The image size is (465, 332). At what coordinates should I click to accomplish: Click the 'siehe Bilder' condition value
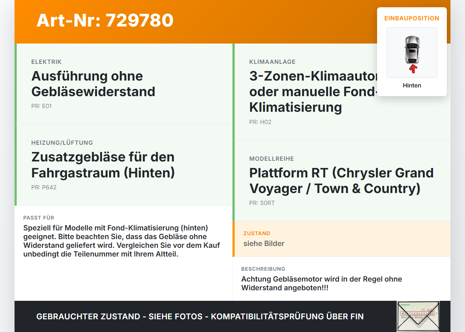click(x=264, y=243)
